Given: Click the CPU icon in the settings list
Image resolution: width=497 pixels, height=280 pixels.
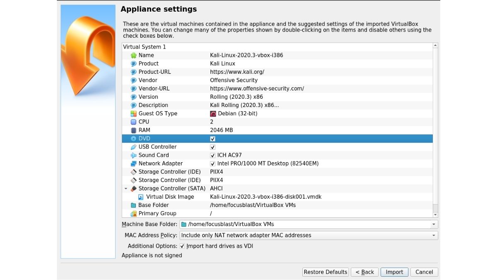Looking at the screenshot, I should click(133, 122).
